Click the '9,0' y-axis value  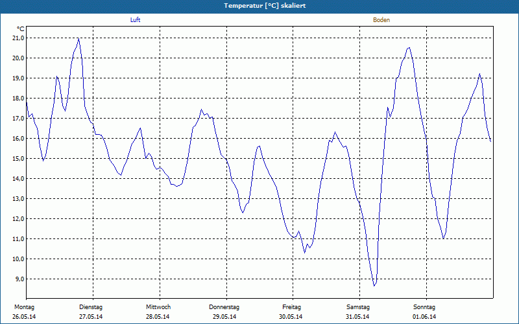pyautogui.click(x=20, y=279)
